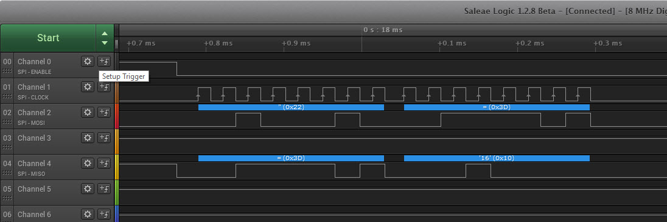Viewport: 667px width, 222px height.
Task: Select the Channel 0 label
Action: coord(34,62)
